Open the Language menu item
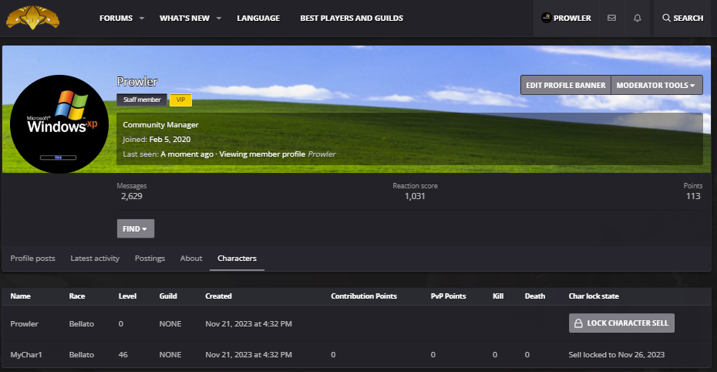The width and height of the screenshot is (717, 372). [258, 18]
